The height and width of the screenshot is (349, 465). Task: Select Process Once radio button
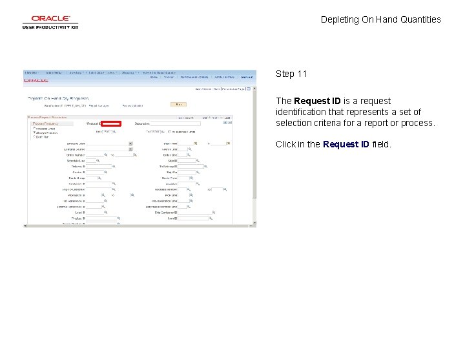click(34, 129)
